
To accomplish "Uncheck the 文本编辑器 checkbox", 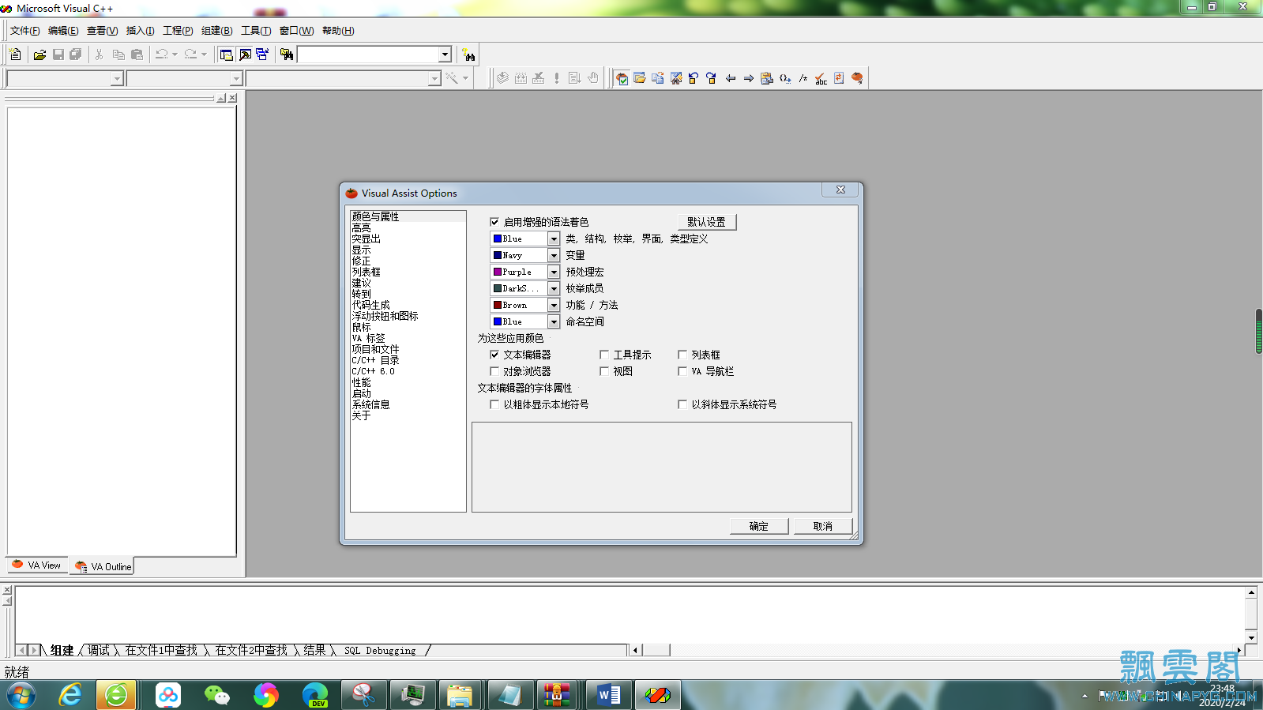I will click(494, 355).
